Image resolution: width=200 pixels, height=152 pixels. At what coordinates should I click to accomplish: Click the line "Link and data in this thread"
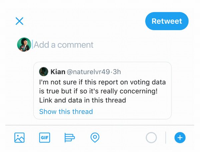(x=83, y=100)
